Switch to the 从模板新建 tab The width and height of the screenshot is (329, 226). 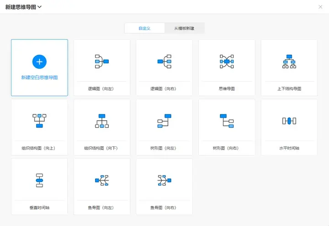tap(184, 28)
